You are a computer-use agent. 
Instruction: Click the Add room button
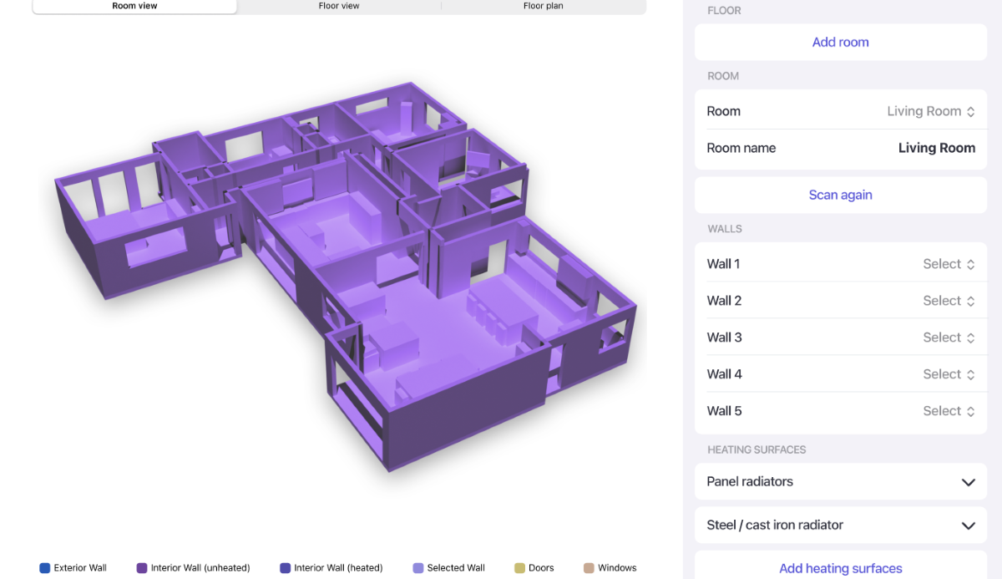[840, 42]
